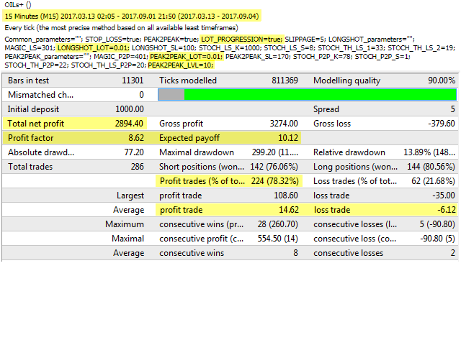Select the Profit factor value 8.62
The image size is (461, 345).
point(136,138)
